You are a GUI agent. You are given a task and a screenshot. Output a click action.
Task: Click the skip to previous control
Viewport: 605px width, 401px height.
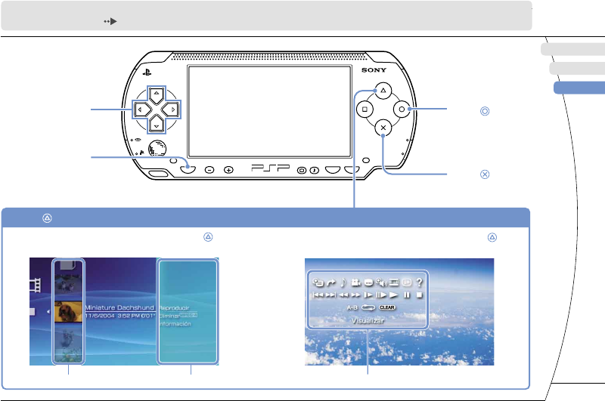click(318, 295)
